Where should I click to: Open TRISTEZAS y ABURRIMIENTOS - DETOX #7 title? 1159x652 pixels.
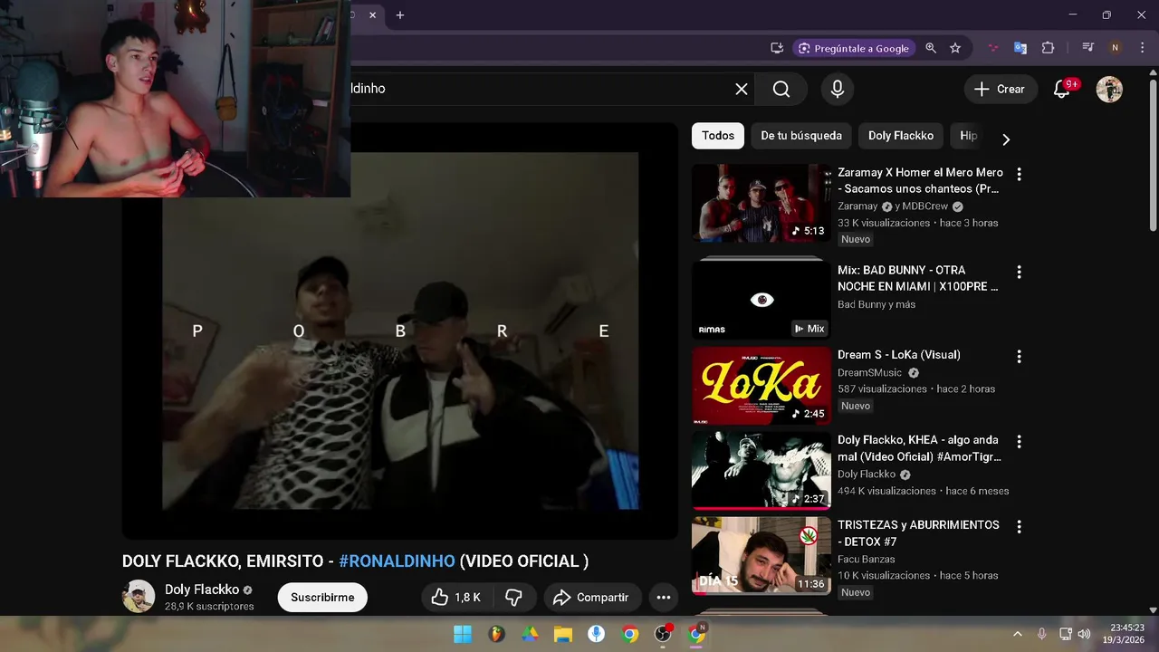pyautogui.click(x=918, y=533)
